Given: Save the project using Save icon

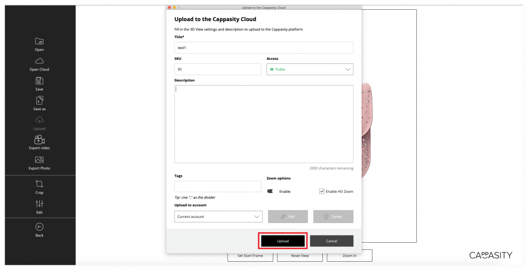Looking at the screenshot, I should [x=39, y=81].
